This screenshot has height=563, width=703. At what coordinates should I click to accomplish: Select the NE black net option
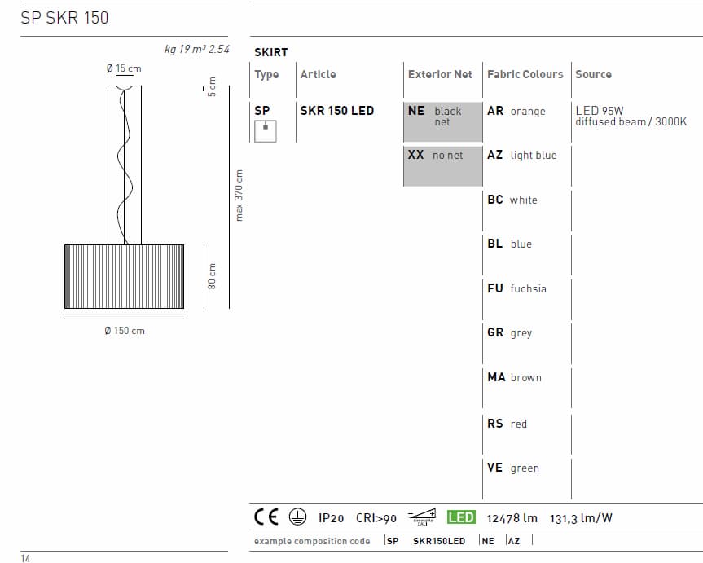[442, 117]
